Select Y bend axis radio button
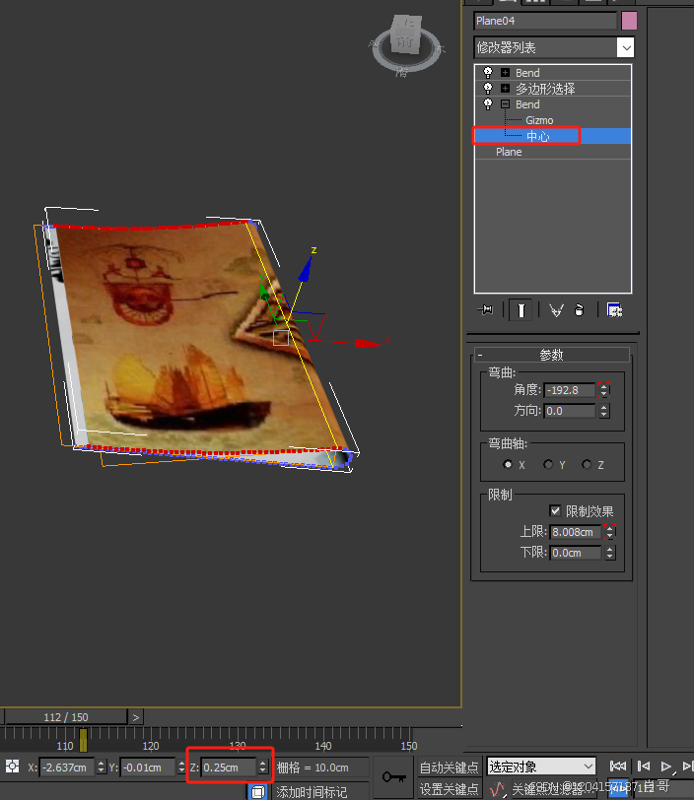This screenshot has width=694, height=800. click(x=548, y=464)
